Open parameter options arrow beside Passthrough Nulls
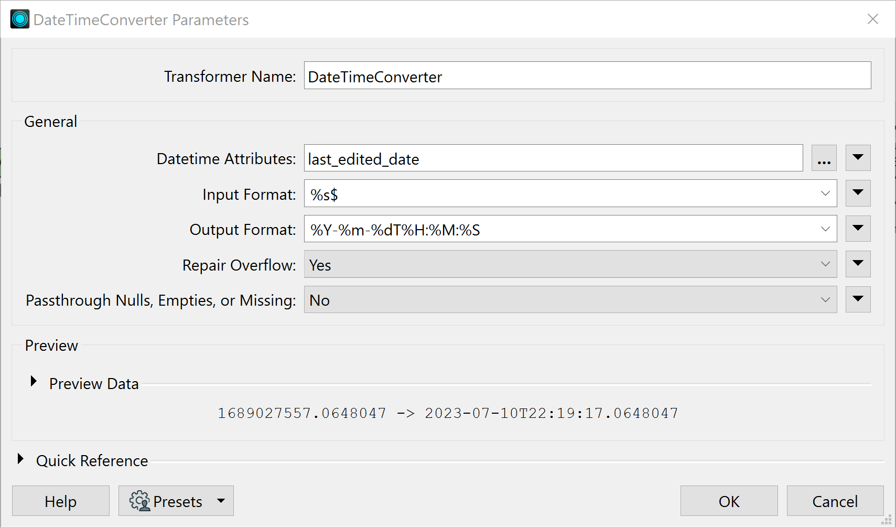The height and width of the screenshot is (528, 896). (858, 299)
